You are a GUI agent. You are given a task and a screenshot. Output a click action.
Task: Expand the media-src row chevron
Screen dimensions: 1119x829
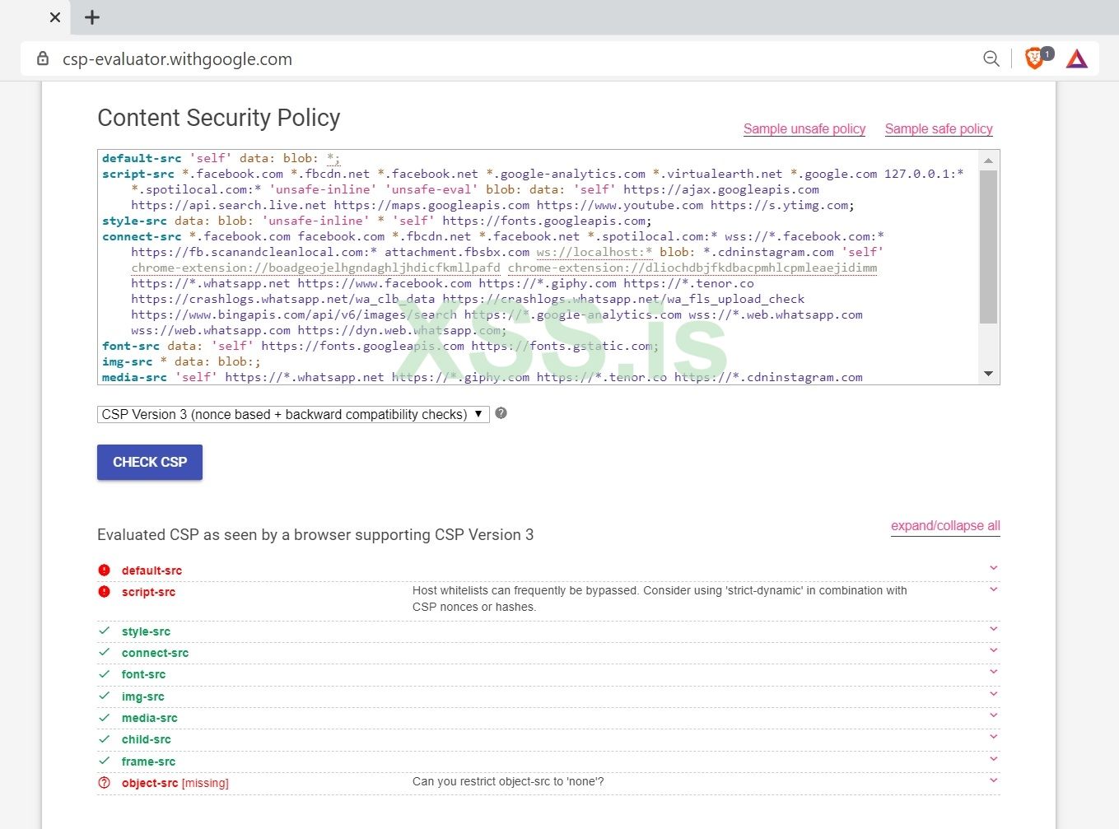click(x=994, y=715)
